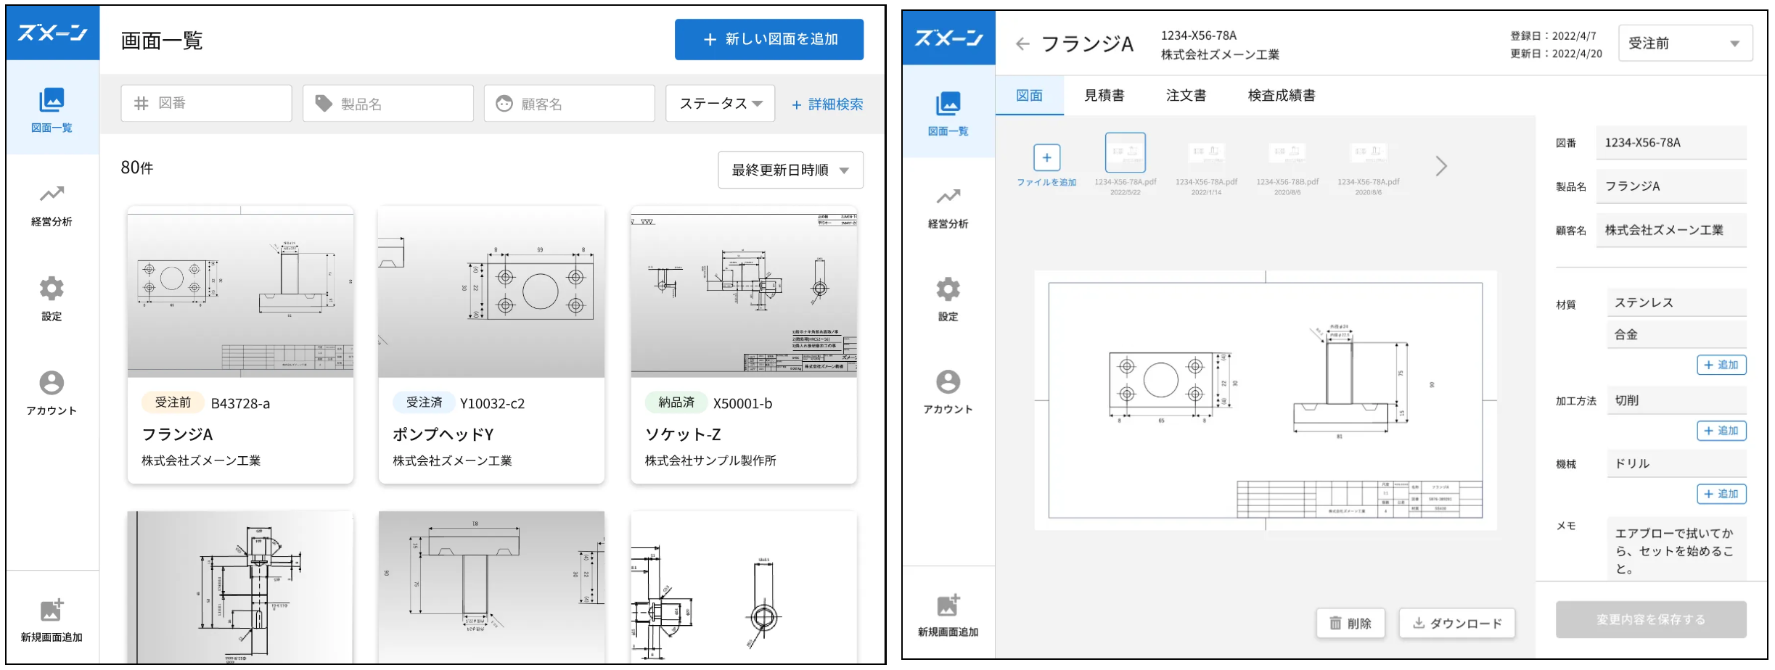Click the 図番 search field

tap(206, 103)
